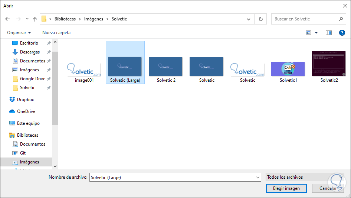This screenshot has height=198, width=351.
Task: Click the search magnifier icon
Action: [x=341, y=19]
